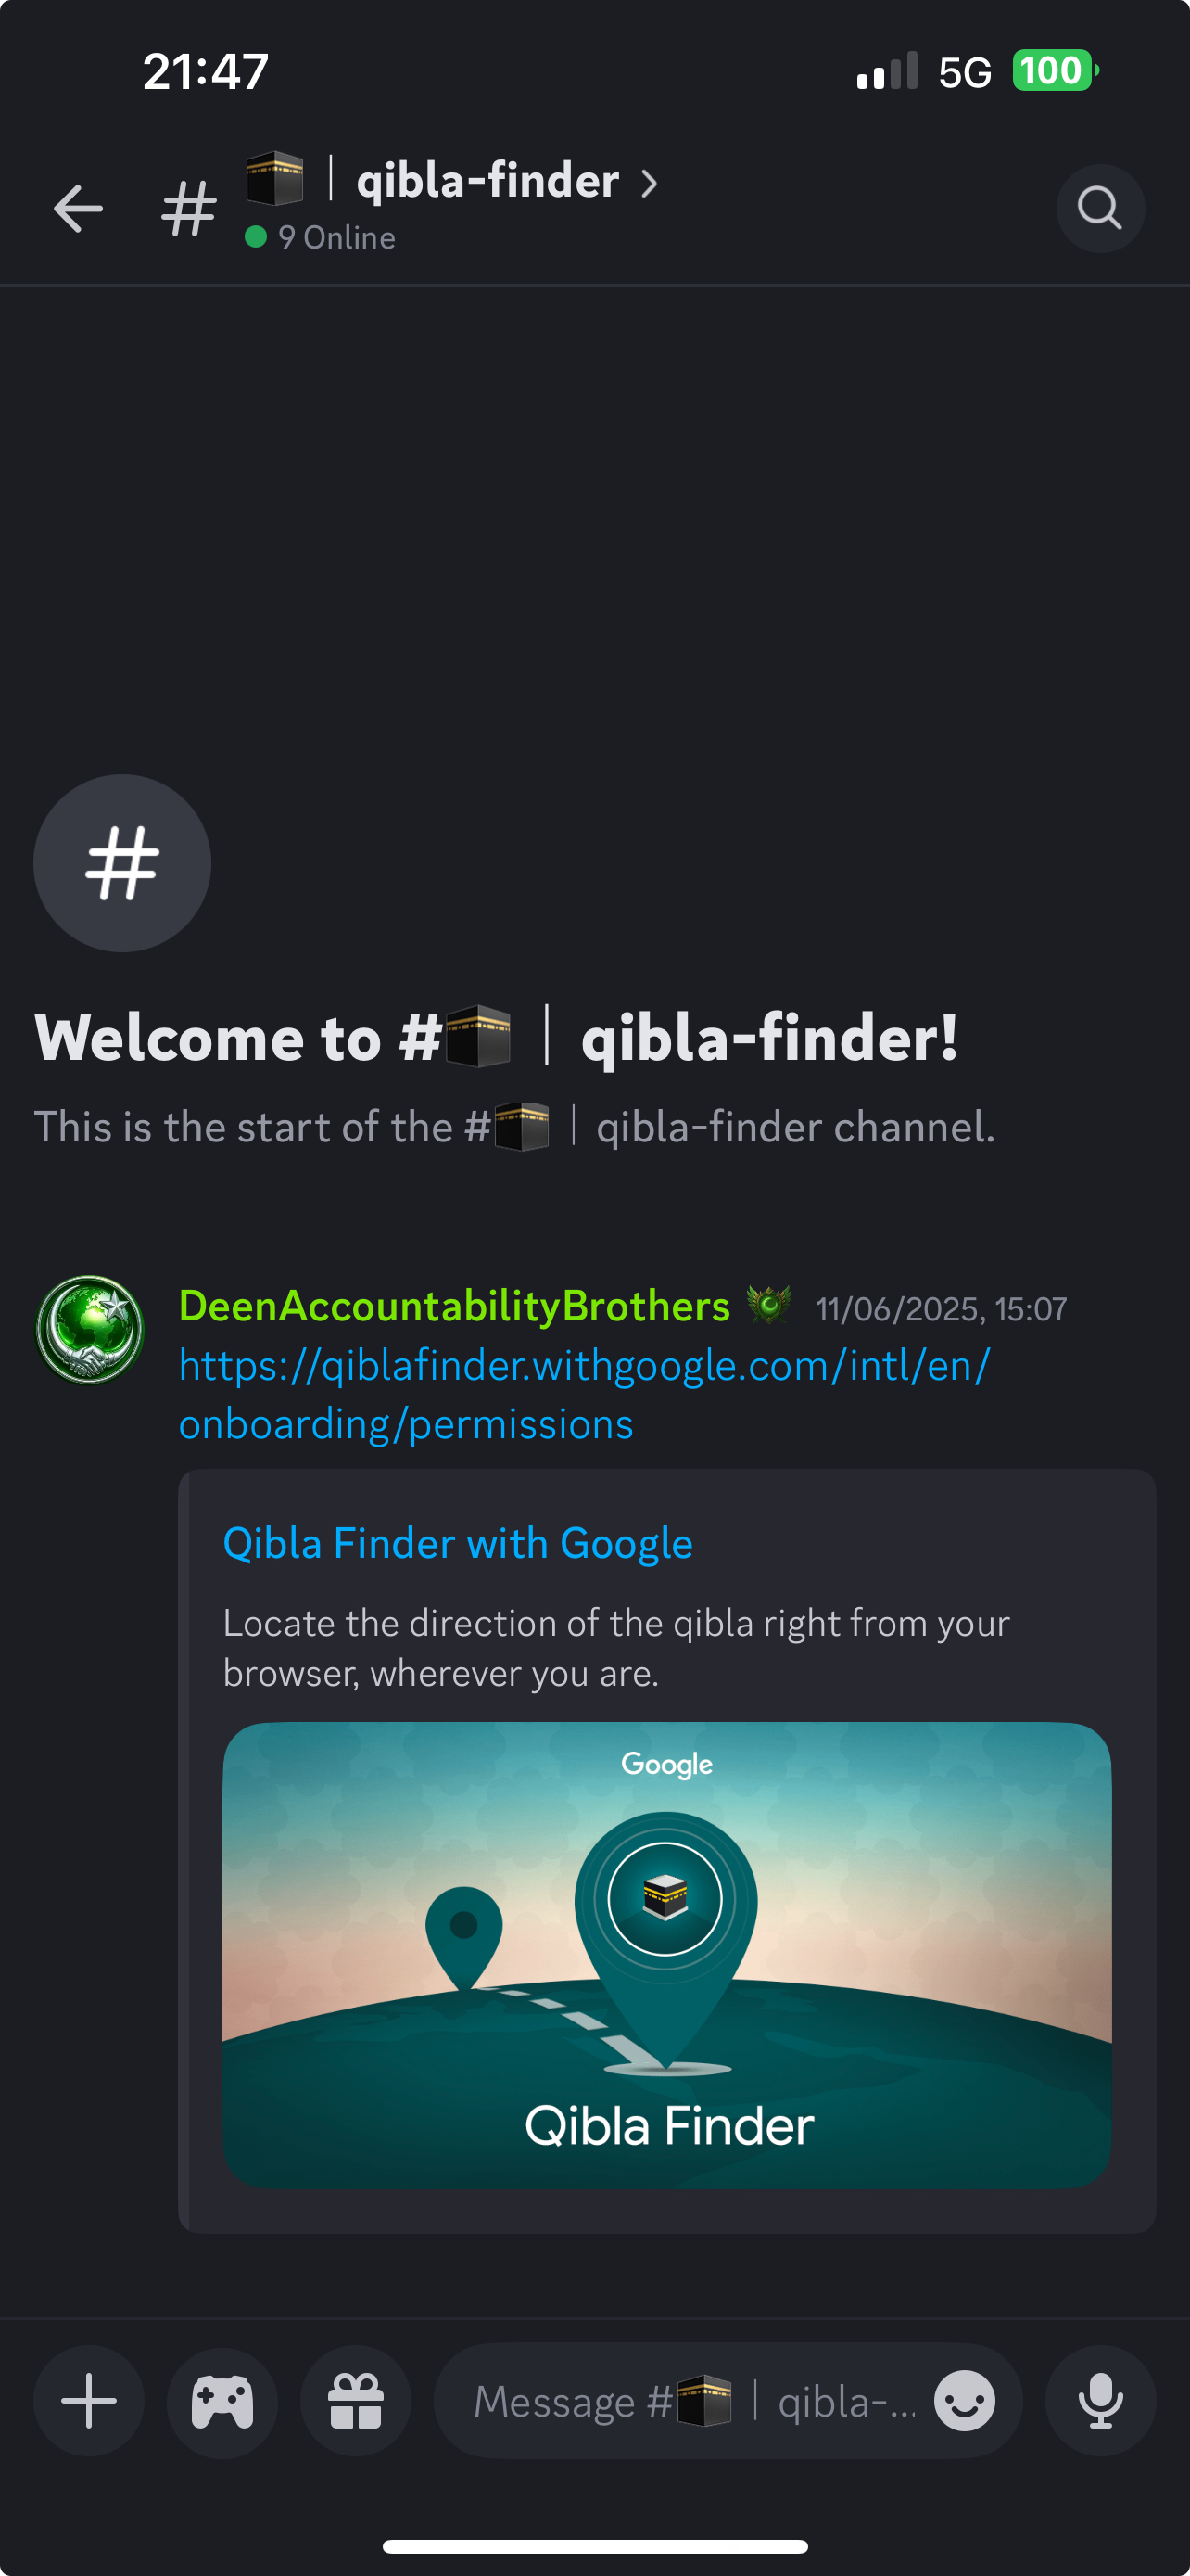
Task: Open the game controller activities icon
Action: (x=222, y=2401)
